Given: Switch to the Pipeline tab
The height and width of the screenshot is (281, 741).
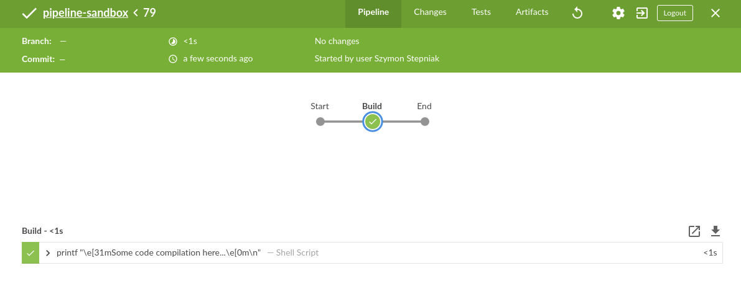Looking at the screenshot, I should click(x=373, y=12).
